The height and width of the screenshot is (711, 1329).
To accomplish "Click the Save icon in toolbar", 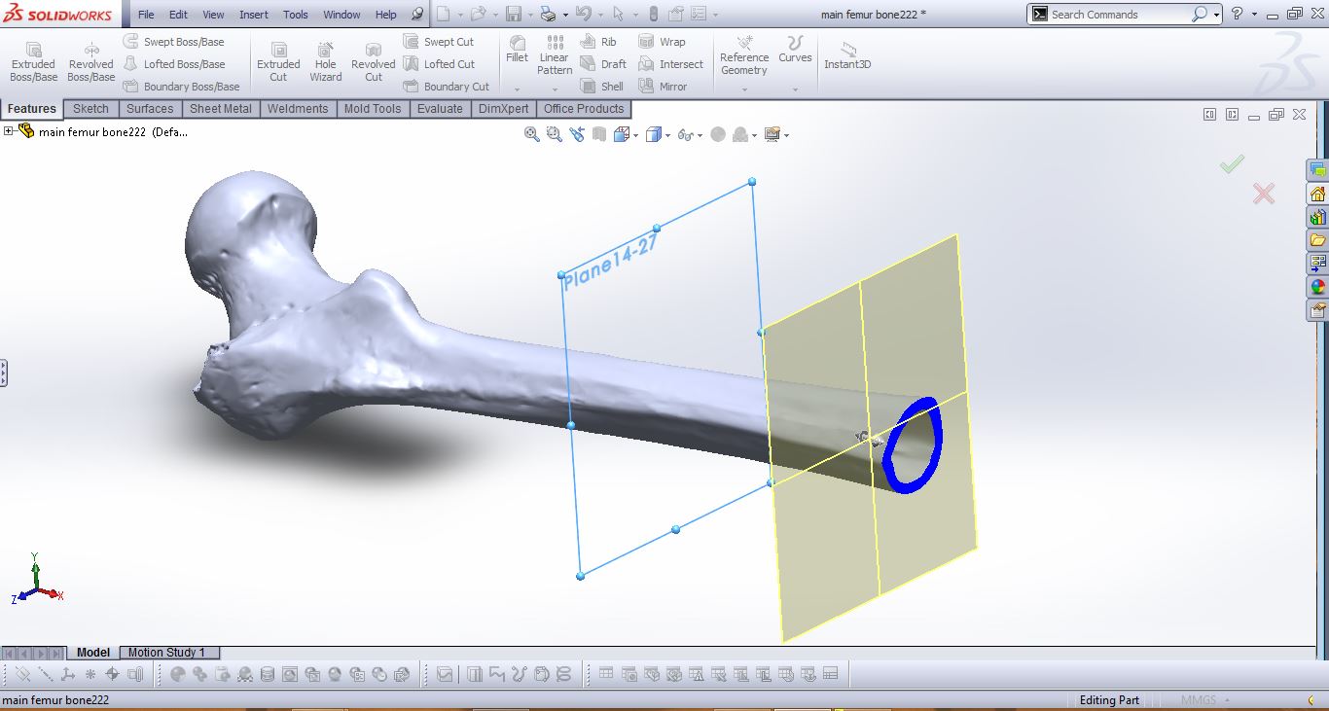I will [x=513, y=15].
